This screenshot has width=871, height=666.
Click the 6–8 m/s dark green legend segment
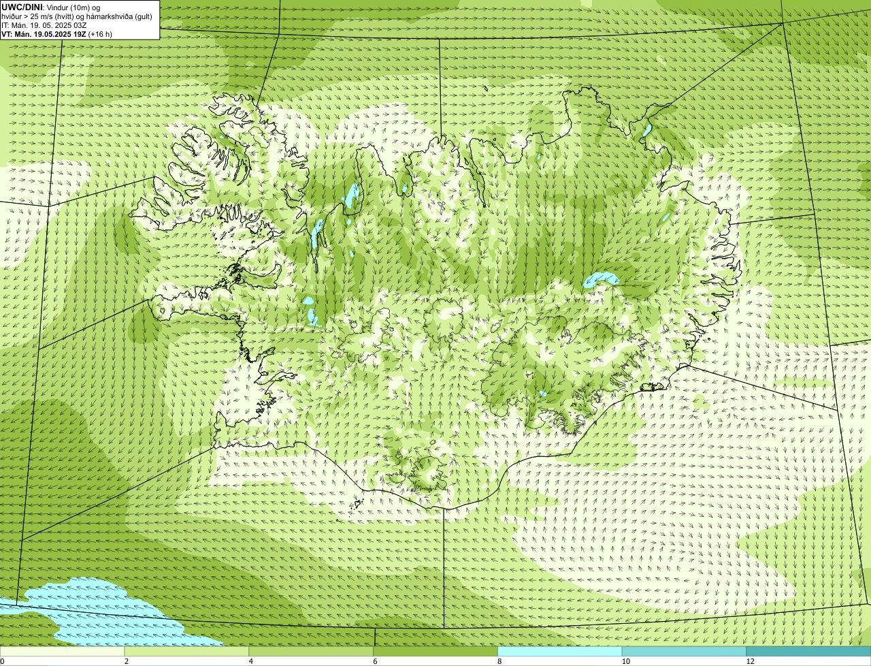pyautogui.click(x=436, y=651)
